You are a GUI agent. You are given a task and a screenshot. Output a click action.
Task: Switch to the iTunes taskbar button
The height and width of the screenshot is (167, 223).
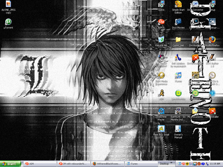pyautogui.click(x=141, y=164)
